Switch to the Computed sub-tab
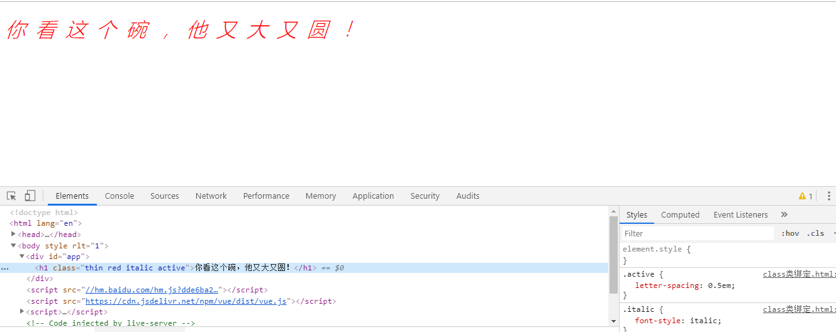 (680, 215)
